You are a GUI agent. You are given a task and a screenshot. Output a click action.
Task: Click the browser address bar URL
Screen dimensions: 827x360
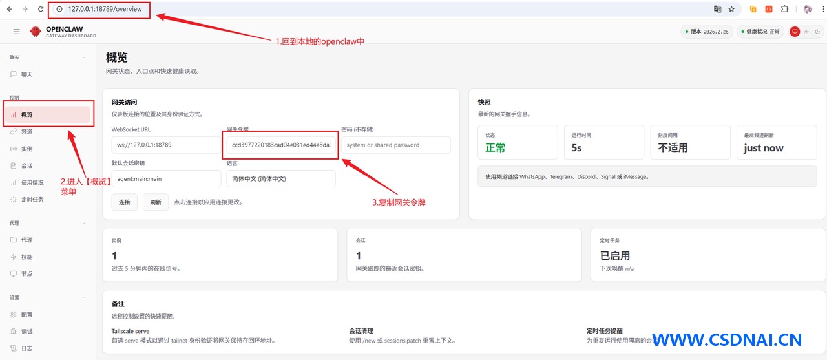coord(105,10)
